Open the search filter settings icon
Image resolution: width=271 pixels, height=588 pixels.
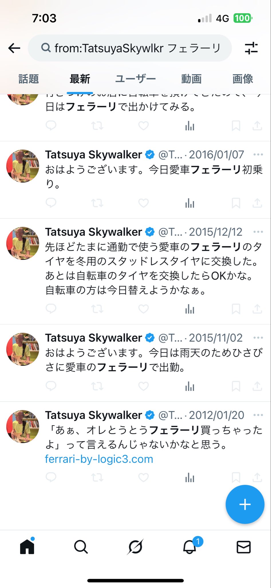click(x=251, y=48)
